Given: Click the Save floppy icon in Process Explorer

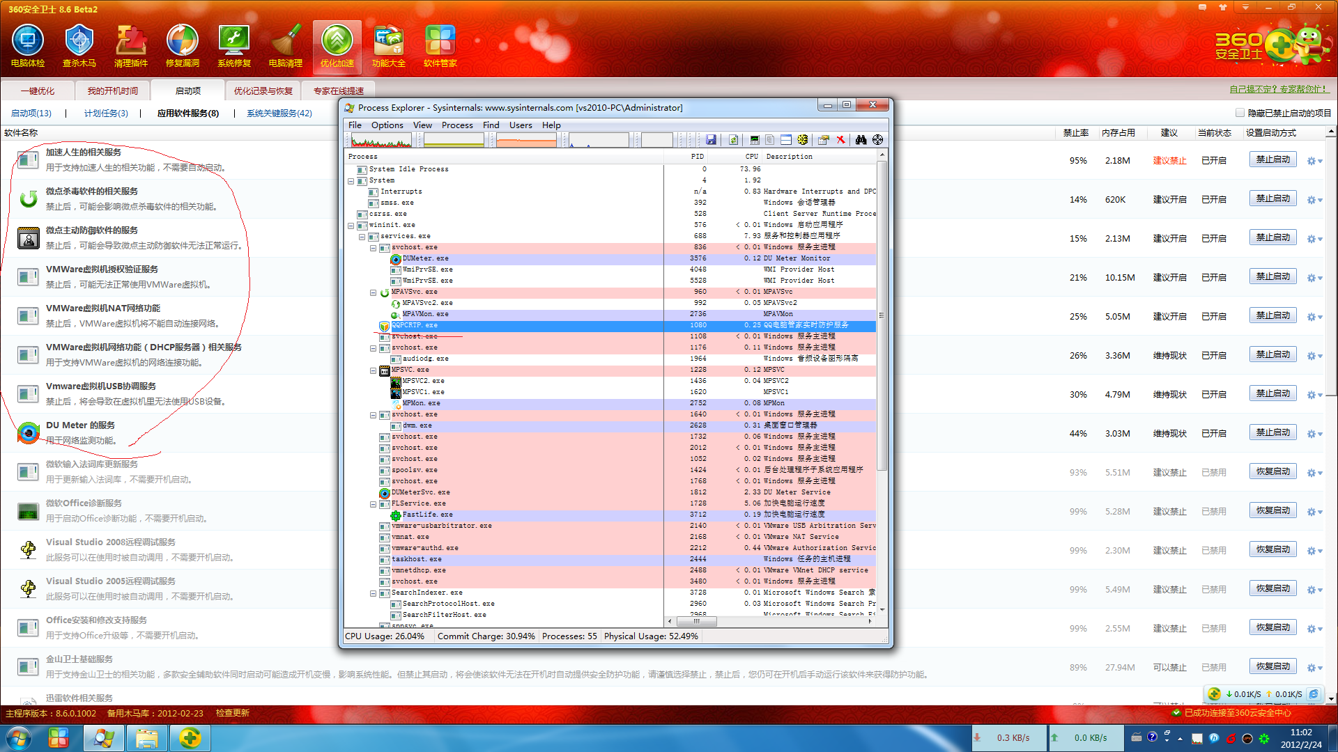Looking at the screenshot, I should coord(711,140).
